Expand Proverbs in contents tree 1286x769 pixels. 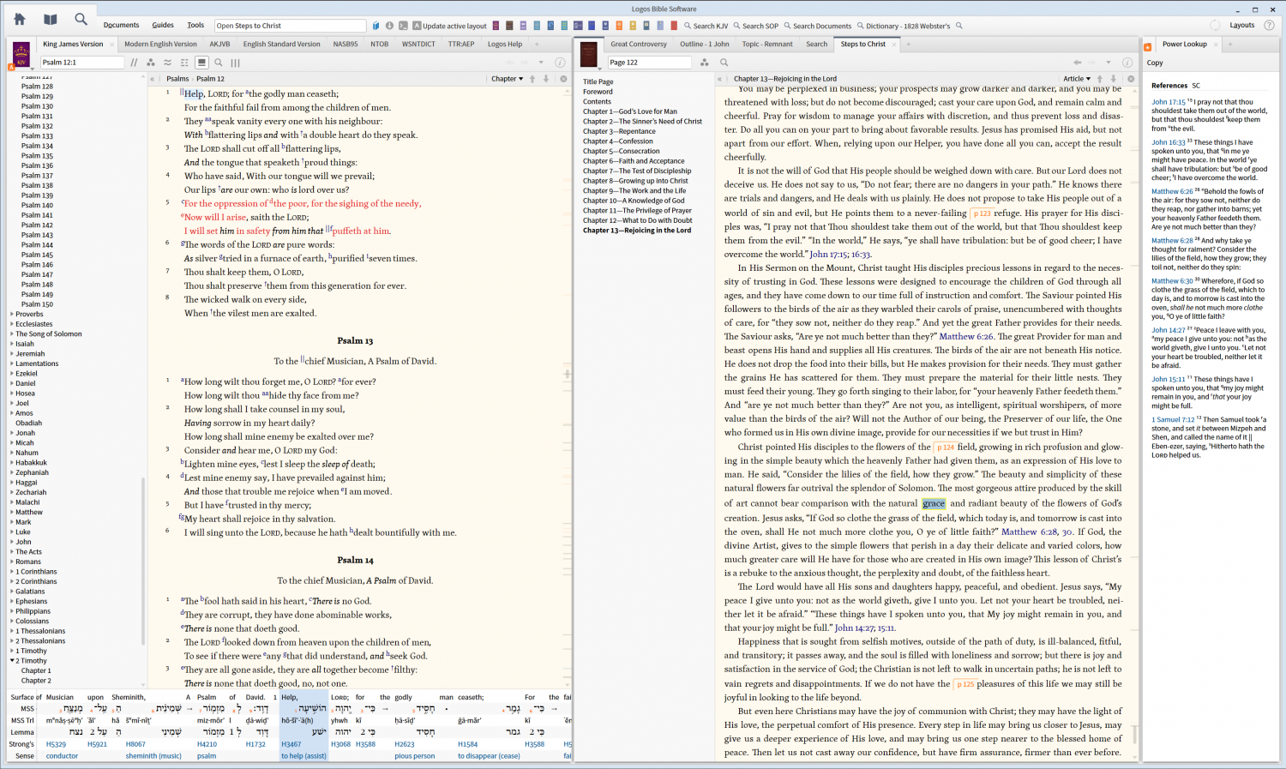click(12, 314)
